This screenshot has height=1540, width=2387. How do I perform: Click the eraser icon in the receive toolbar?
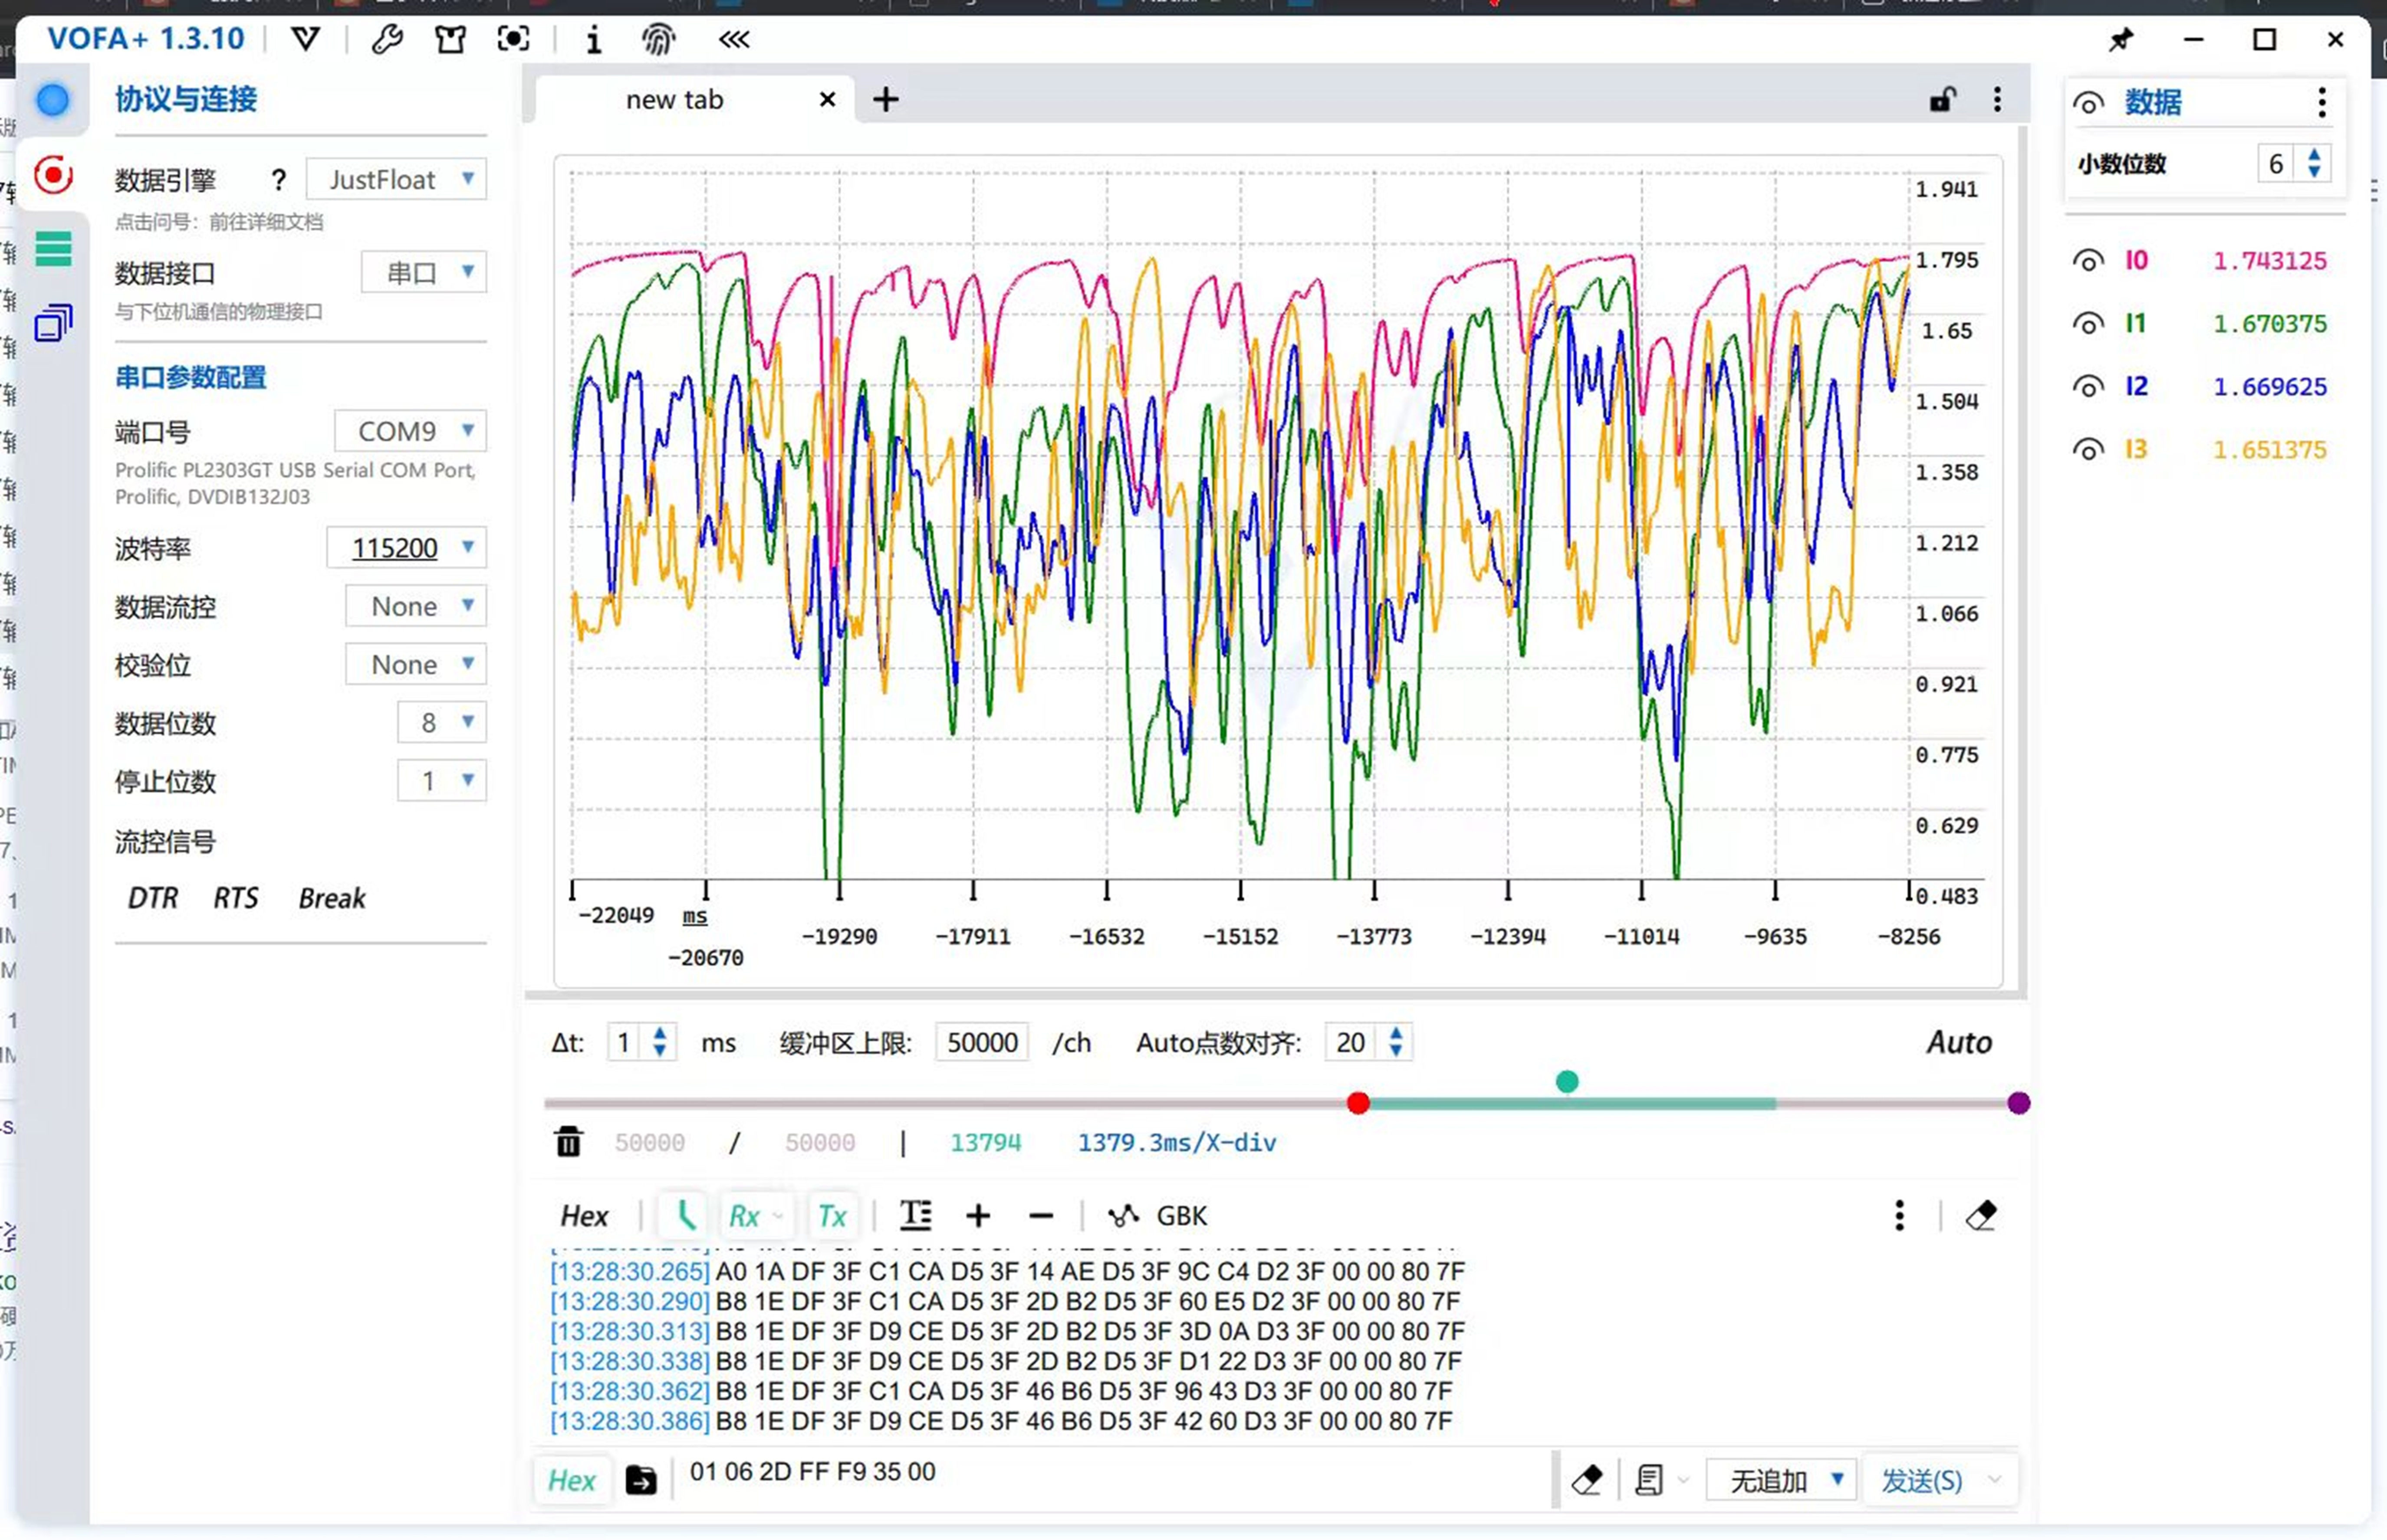pos(1981,1215)
